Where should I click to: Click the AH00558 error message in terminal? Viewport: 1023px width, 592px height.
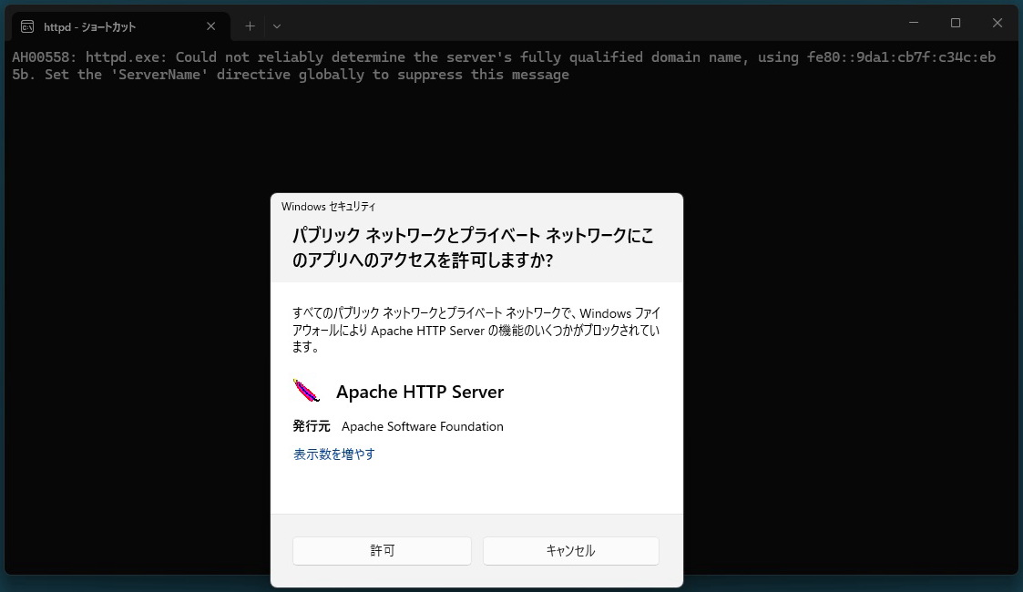504,66
